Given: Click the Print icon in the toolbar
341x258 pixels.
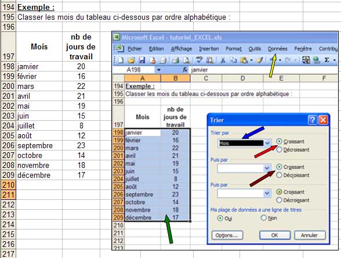Looking at the screenshot, I should tap(176, 60).
